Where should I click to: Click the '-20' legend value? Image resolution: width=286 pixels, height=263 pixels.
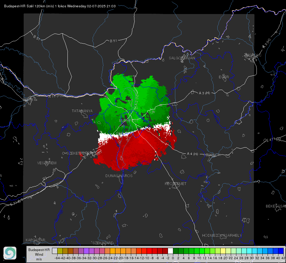[120, 258]
